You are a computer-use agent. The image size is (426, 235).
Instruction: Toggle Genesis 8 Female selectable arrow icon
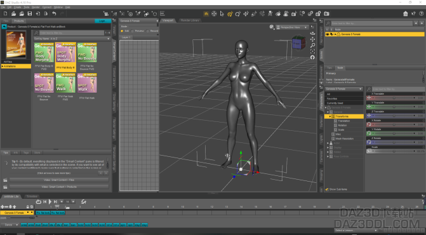(332, 34)
